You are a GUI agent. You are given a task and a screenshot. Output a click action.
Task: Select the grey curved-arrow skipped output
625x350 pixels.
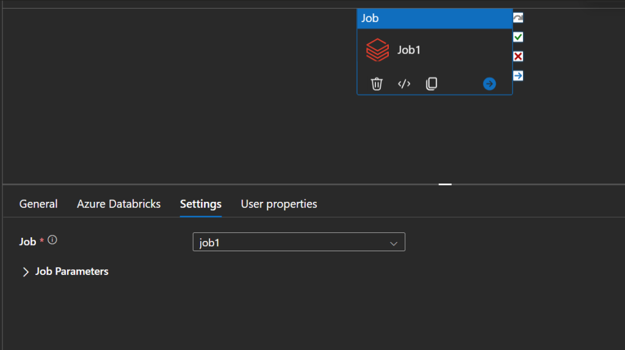(x=518, y=18)
